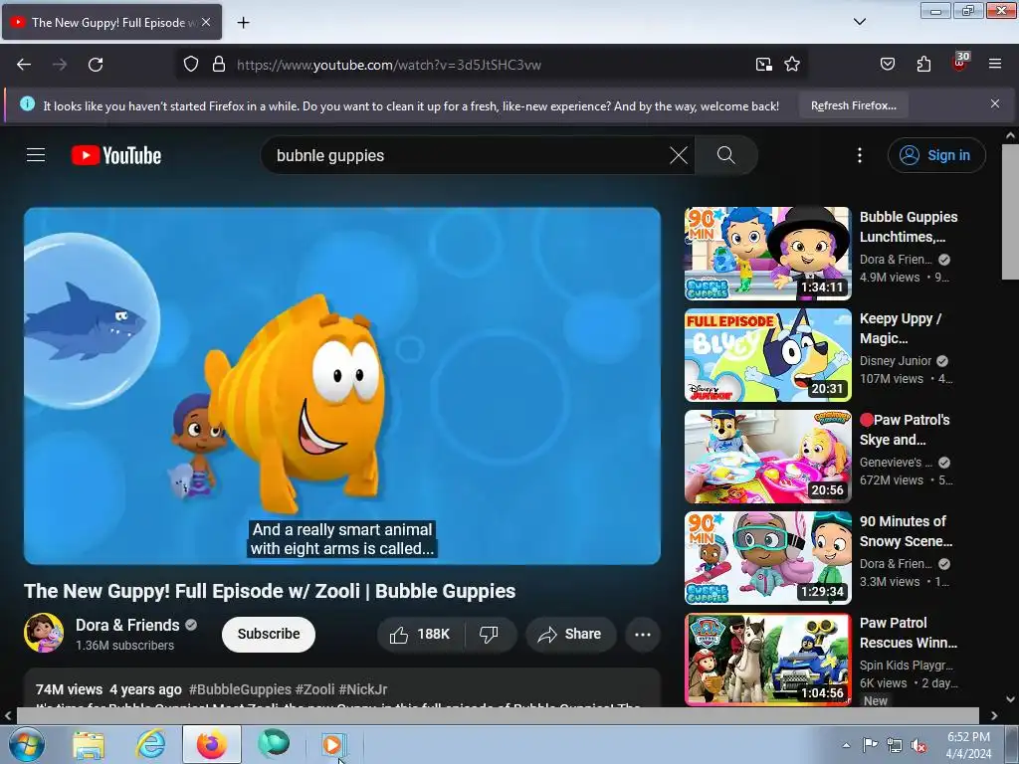1019x764 pixels.
Task: Open the Pocket save icon
Action: click(888, 65)
